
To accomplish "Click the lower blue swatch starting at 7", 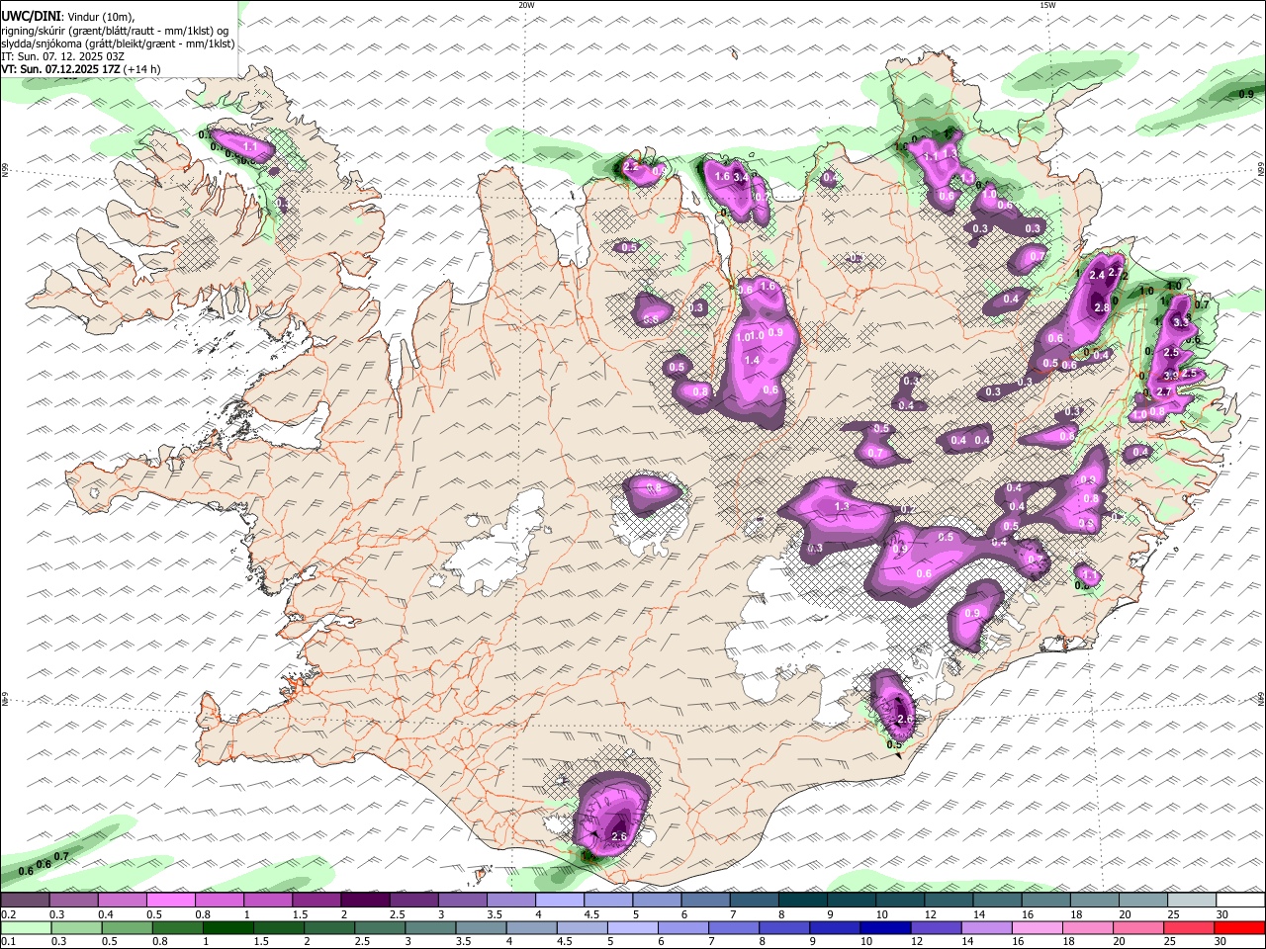I will click(x=733, y=928).
